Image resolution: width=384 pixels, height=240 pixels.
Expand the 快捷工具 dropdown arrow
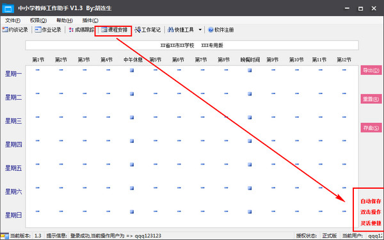click(x=200, y=30)
